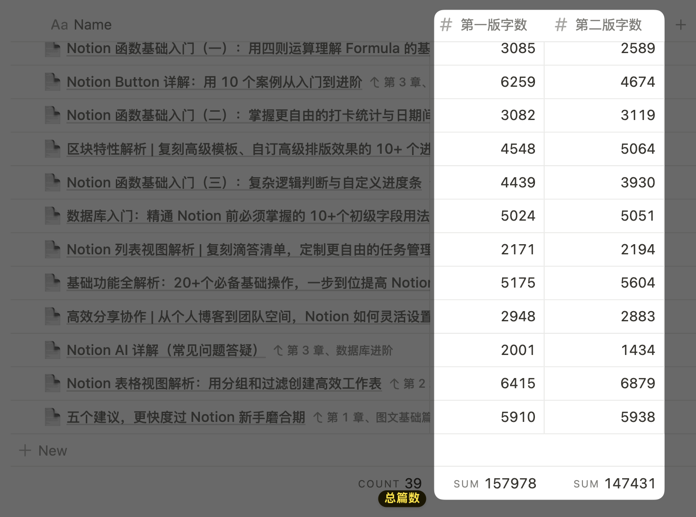
Task: Click the page icon of 高效分享协作 row
Action: point(53,317)
